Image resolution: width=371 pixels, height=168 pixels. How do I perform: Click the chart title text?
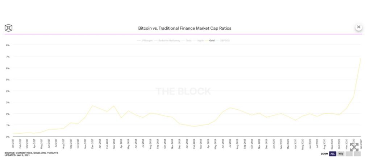[x=184, y=28]
